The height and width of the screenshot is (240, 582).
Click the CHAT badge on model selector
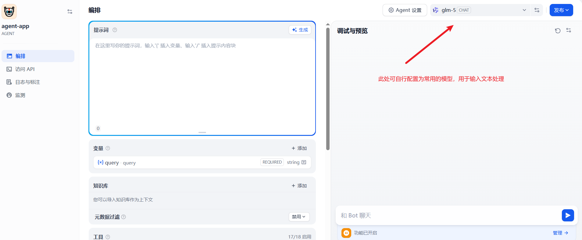[464, 10]
